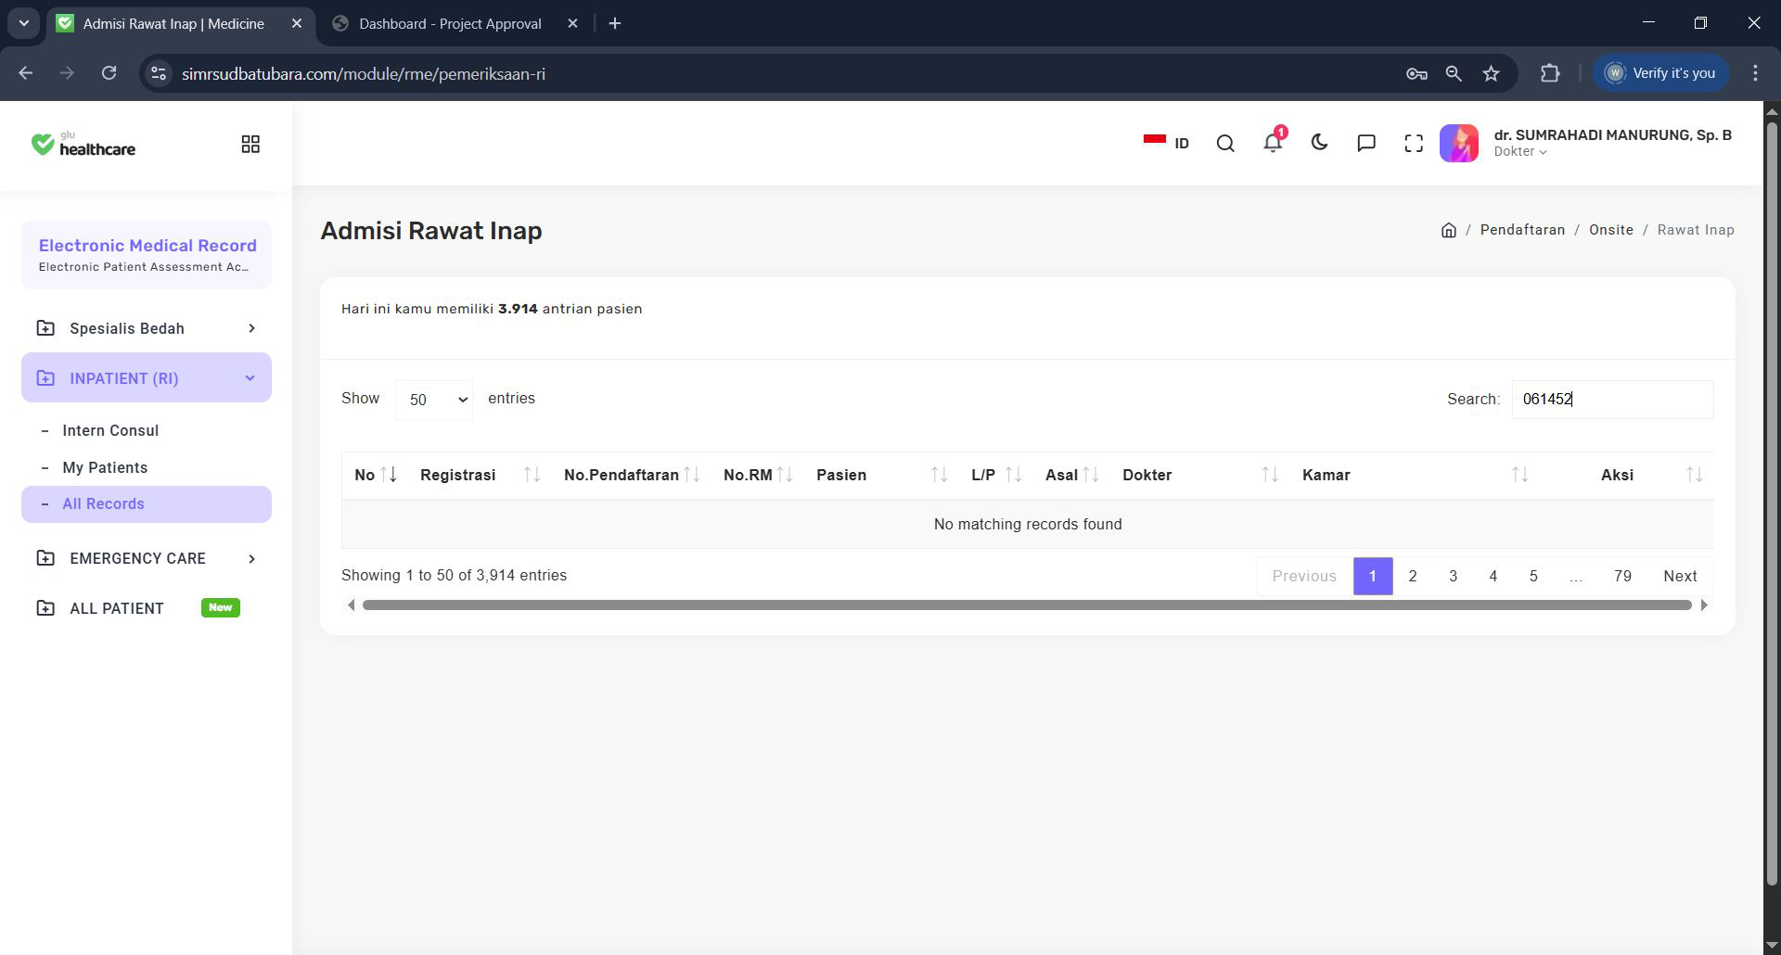
Task: Open the apps grid icon in sidebar header
Action: pyautogui.click(x=250, y=144)
